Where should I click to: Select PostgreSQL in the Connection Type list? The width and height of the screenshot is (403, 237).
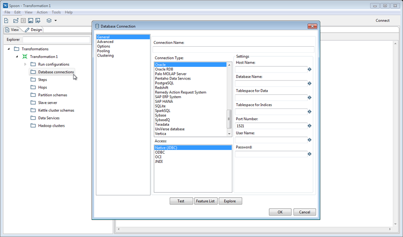164,83
